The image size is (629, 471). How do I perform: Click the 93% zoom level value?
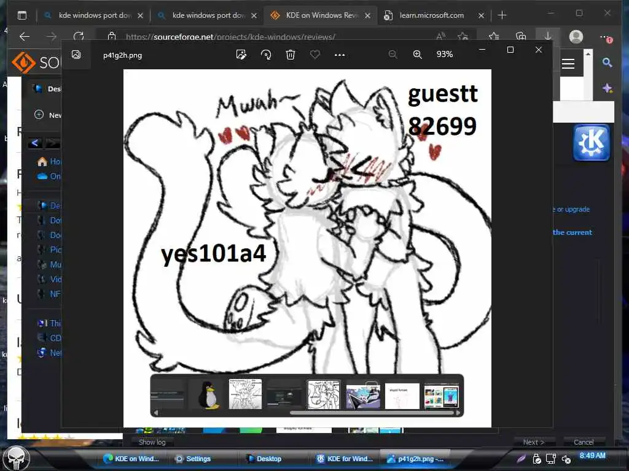445,54
